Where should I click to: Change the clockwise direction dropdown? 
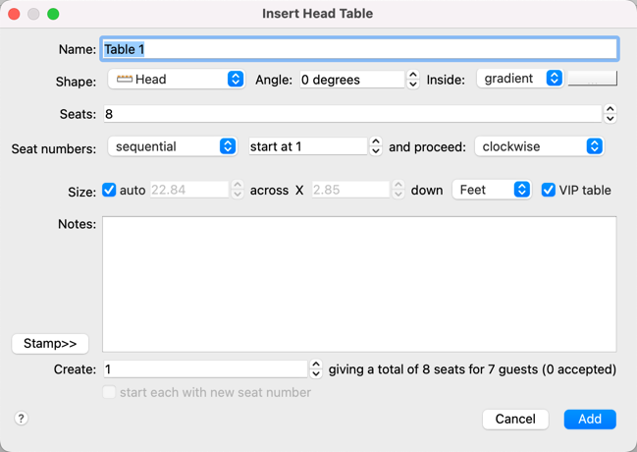539,146
